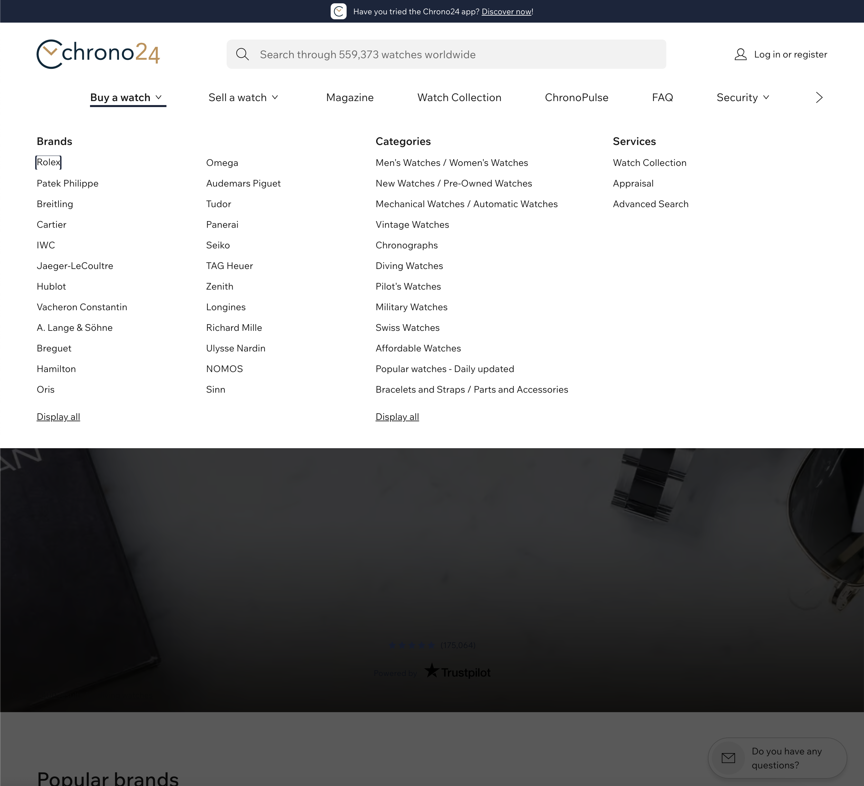Go to the FAQ page
Image resolution: width=864 pixels, height=786 pixels.
662,97
